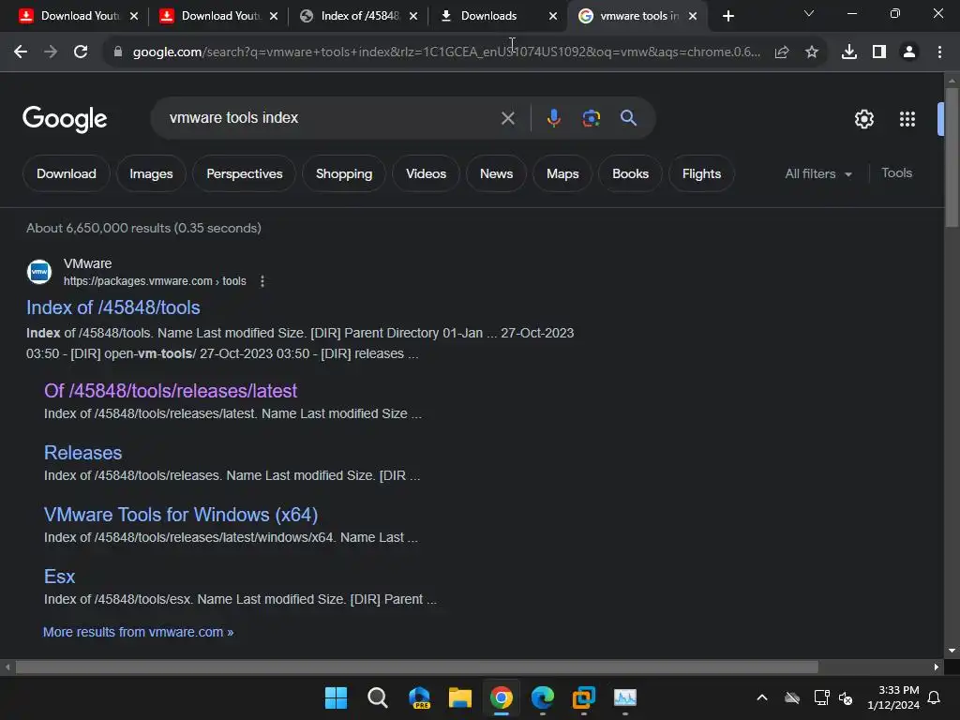Click the horizontal scrollbar thumb
Image resolution: width=960 pixels, height=720 pixels.
(417, 667)
